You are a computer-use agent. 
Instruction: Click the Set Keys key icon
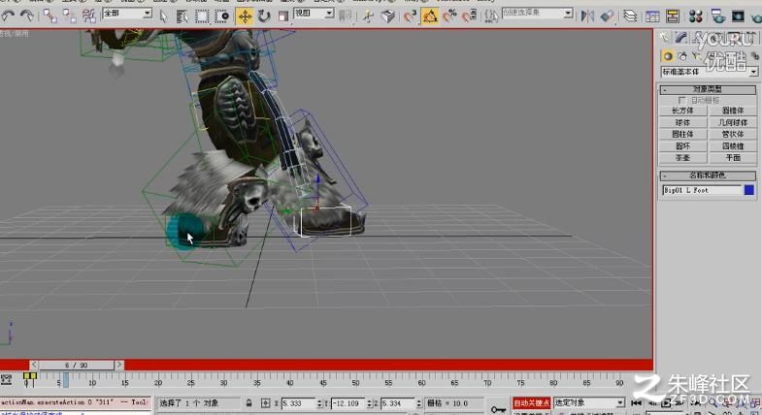(x=498, y=409)
